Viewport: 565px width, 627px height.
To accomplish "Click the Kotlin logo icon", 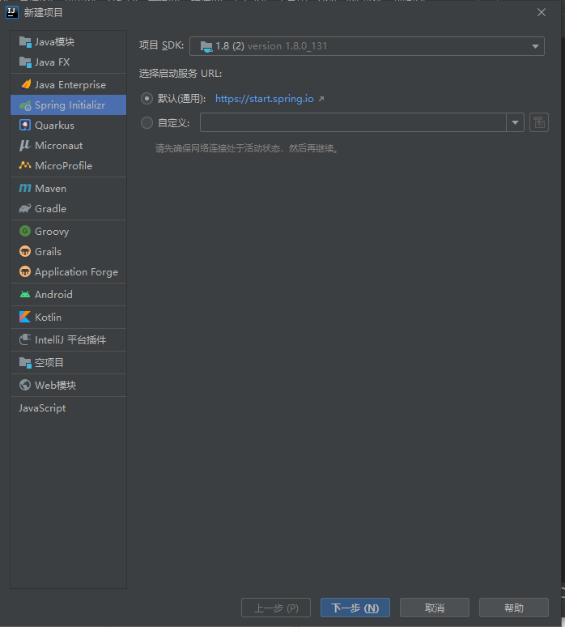I will (25, 317).
